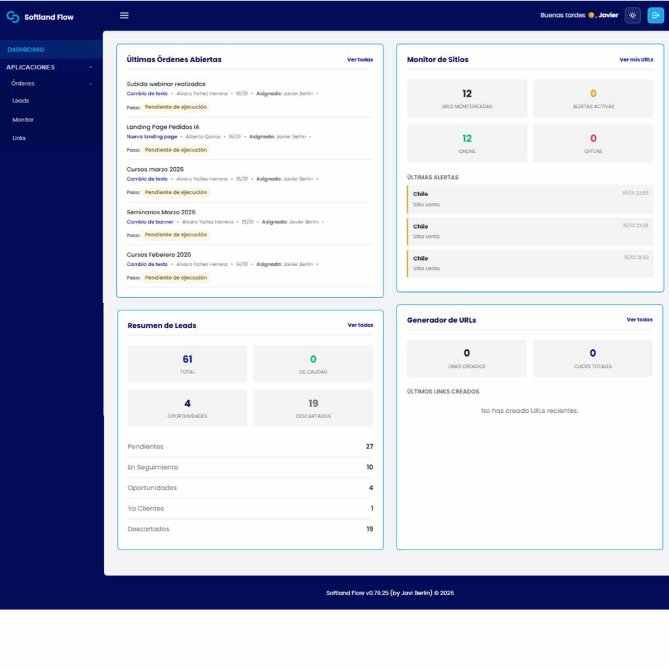Open Leads in the sidebar

pos(21,101)
